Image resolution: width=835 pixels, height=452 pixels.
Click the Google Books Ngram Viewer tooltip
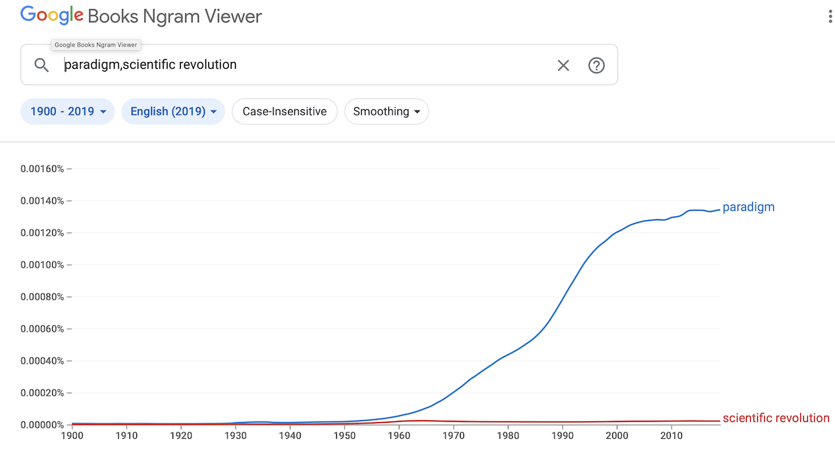(x=97, y=45)
